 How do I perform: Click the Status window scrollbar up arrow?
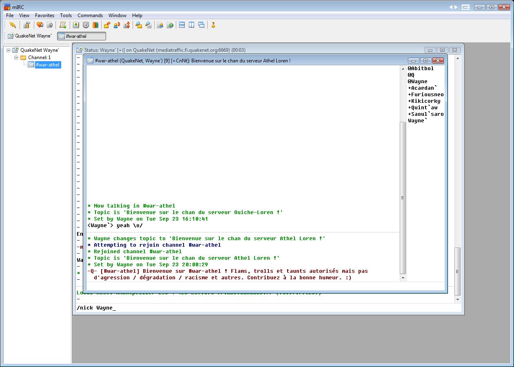click(x=457, y=58)
